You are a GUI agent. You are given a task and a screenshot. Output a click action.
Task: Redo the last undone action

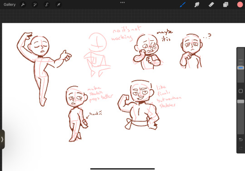click(240, 148)
